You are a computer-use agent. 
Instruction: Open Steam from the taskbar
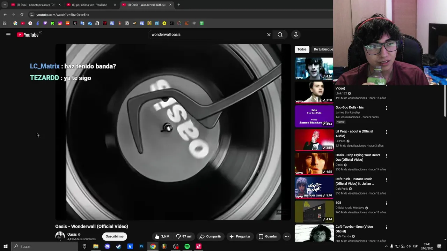[x=118, y=246]
